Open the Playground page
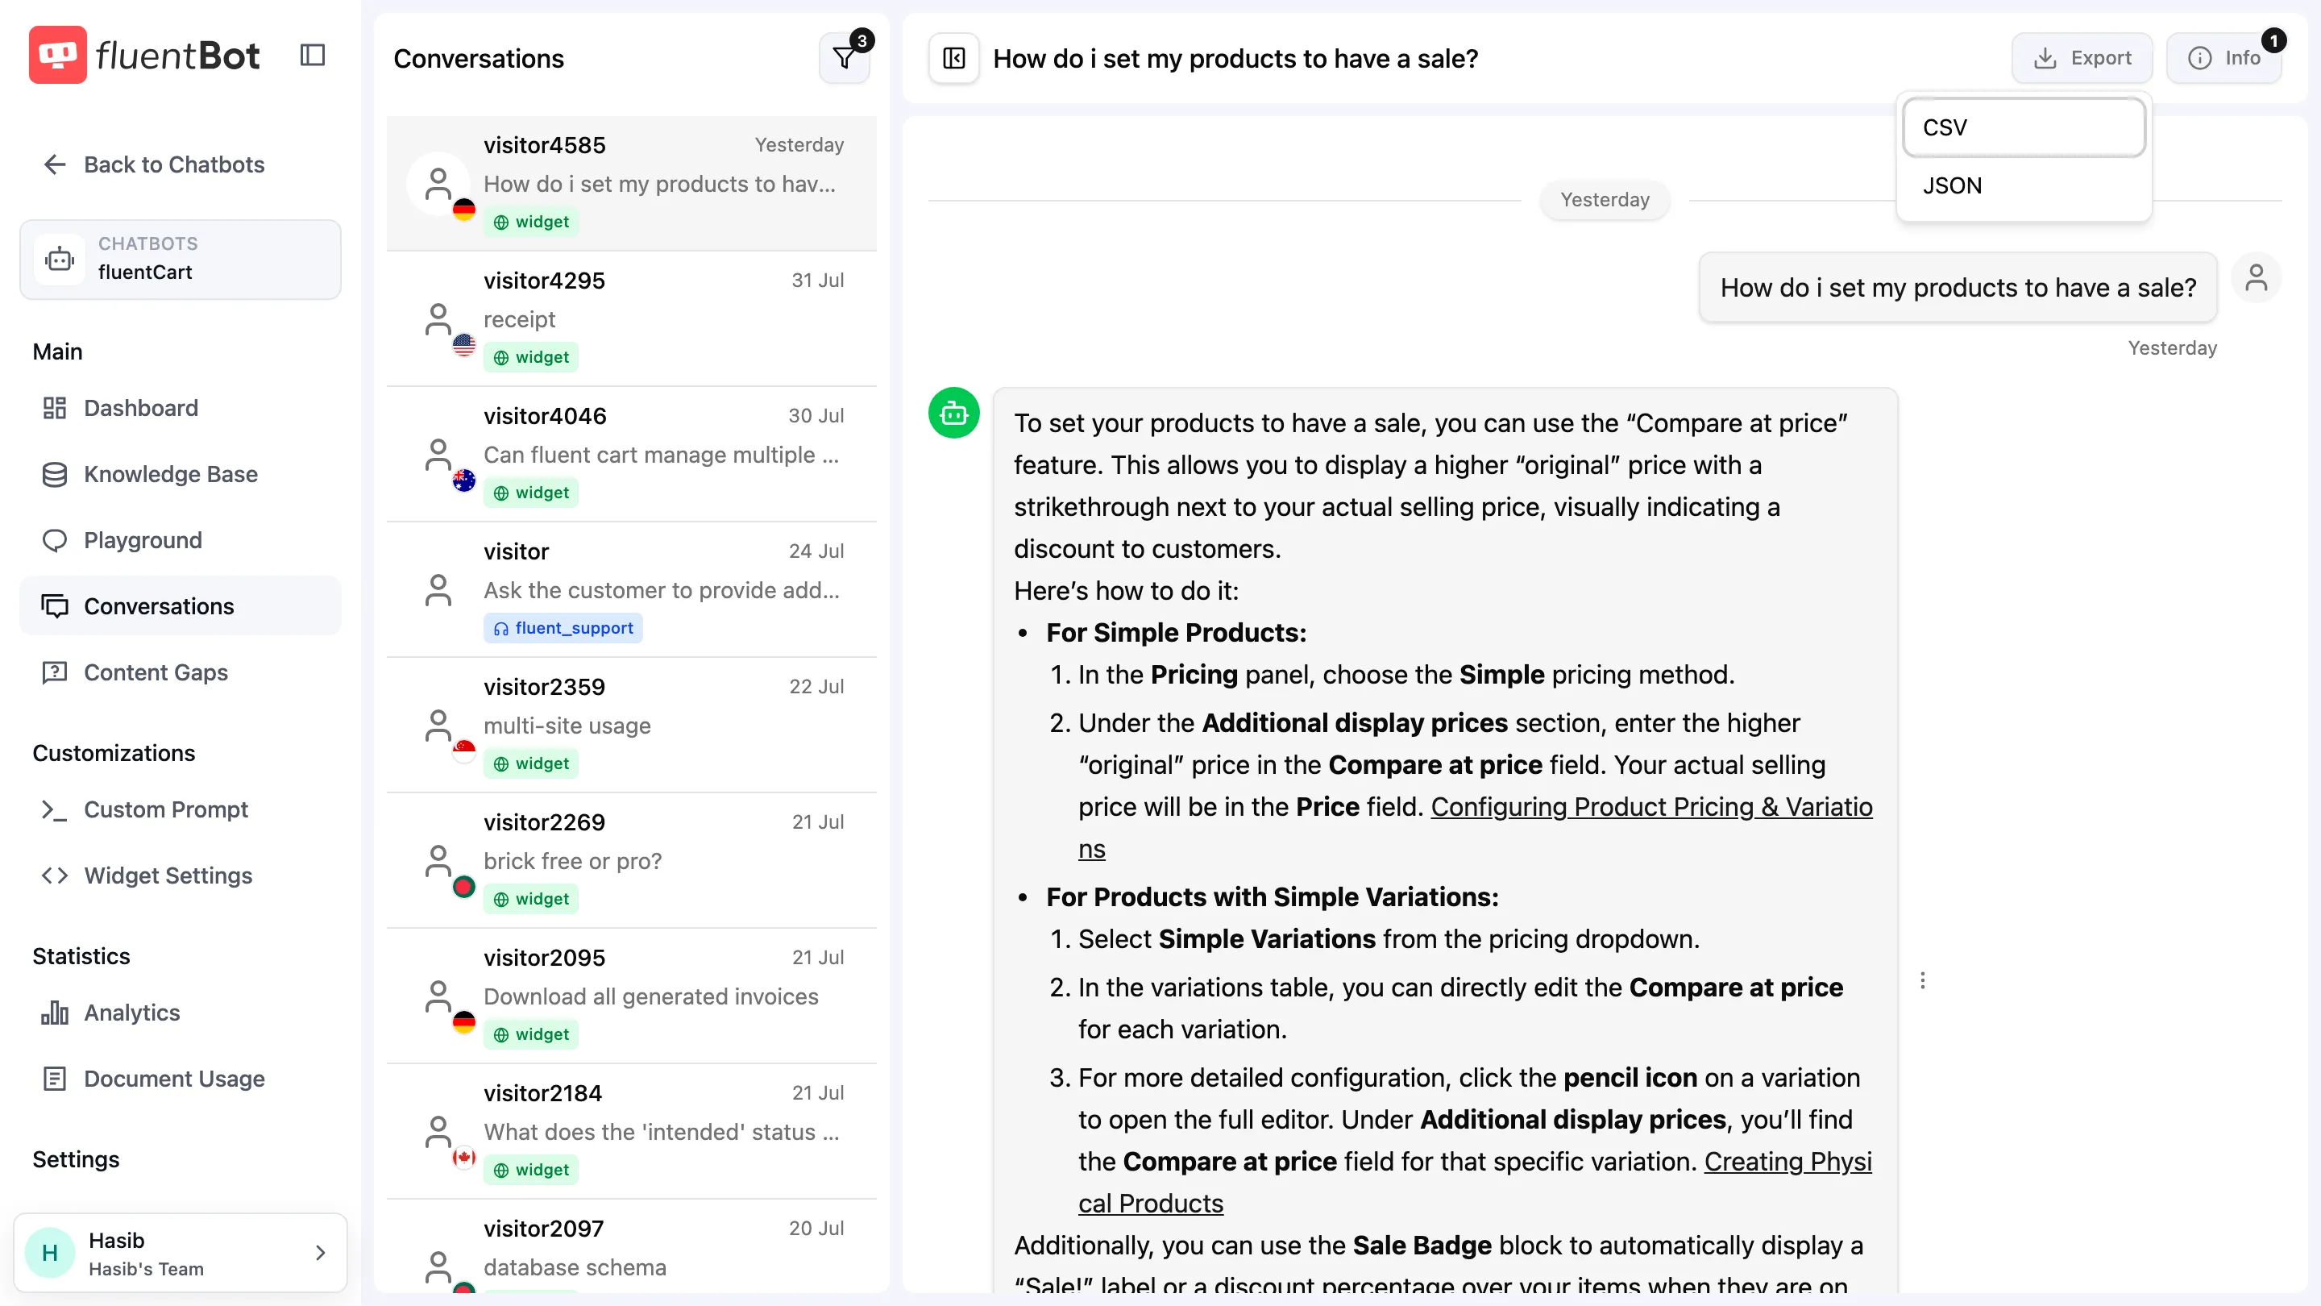Image resolution: width=2321 pixels, height=1306 pixels. pyautogui.click(x=181, y=540)
